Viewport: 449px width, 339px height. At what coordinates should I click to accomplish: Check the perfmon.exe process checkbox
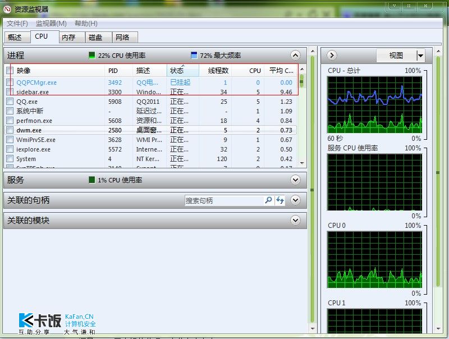pyautogui.click(x=10, y=121)
